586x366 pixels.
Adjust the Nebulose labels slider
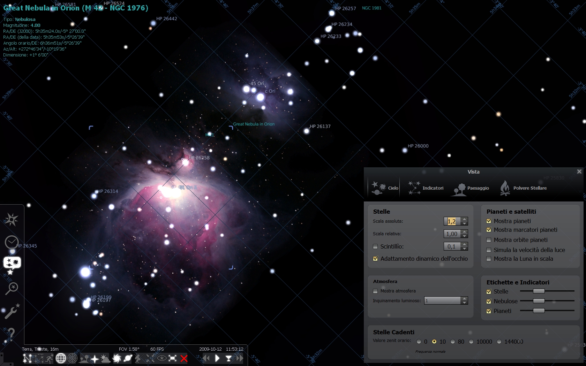point(539,301)
